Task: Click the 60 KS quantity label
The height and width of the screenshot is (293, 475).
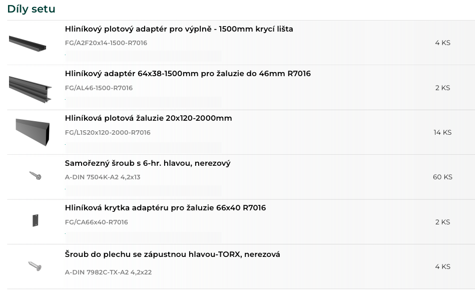Action: coord(442,177)
